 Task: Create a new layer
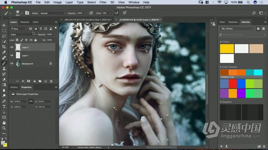click(46, 81)
